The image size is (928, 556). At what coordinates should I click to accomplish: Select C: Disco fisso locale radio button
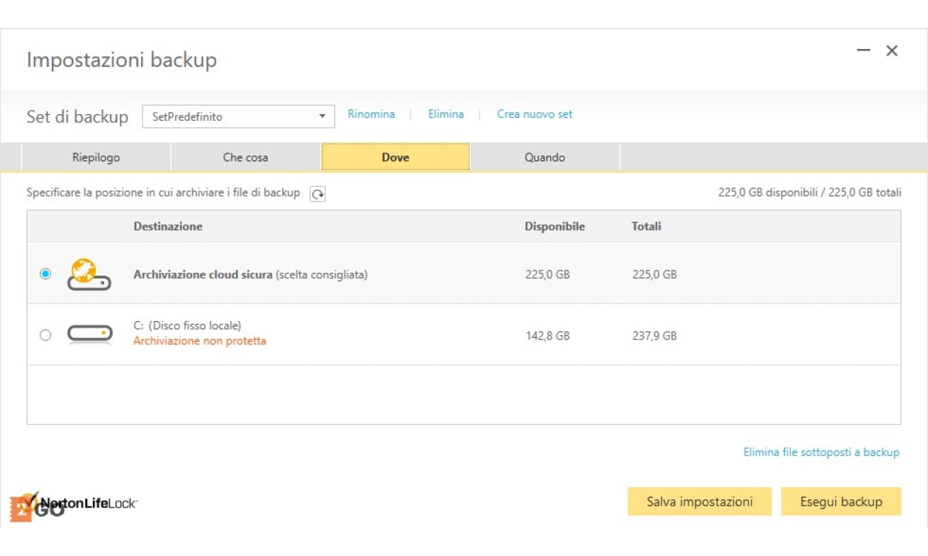coord(45,335)
